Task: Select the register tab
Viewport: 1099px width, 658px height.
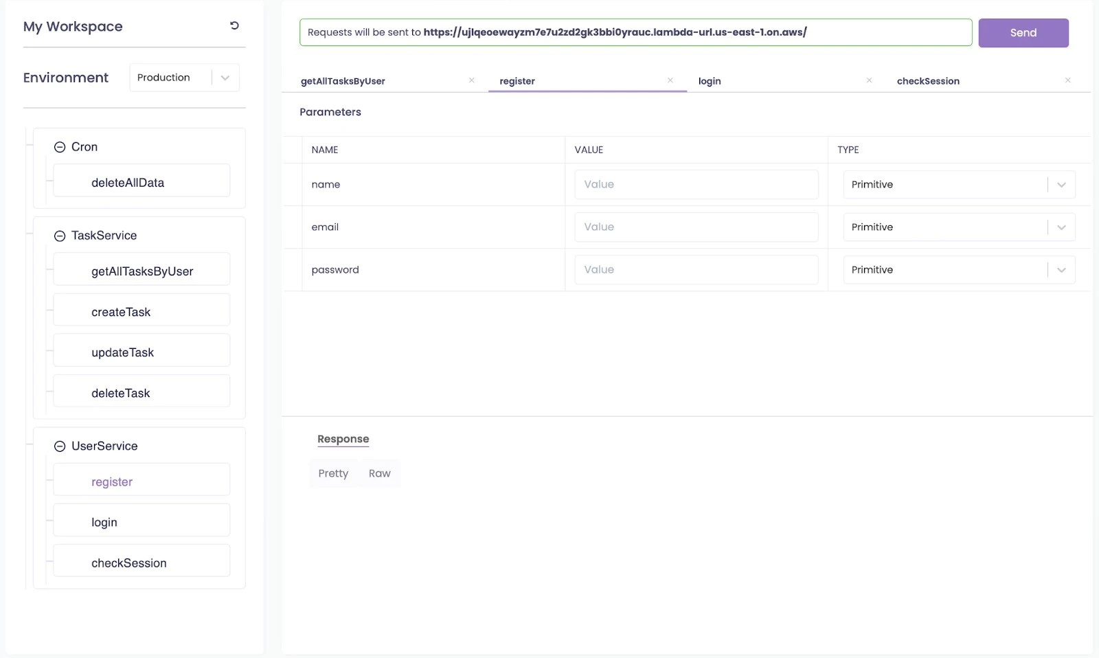Action: coord(517,81)
